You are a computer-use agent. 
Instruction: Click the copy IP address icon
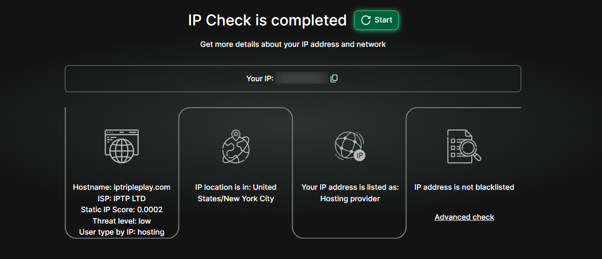click(x=334, y=78)
